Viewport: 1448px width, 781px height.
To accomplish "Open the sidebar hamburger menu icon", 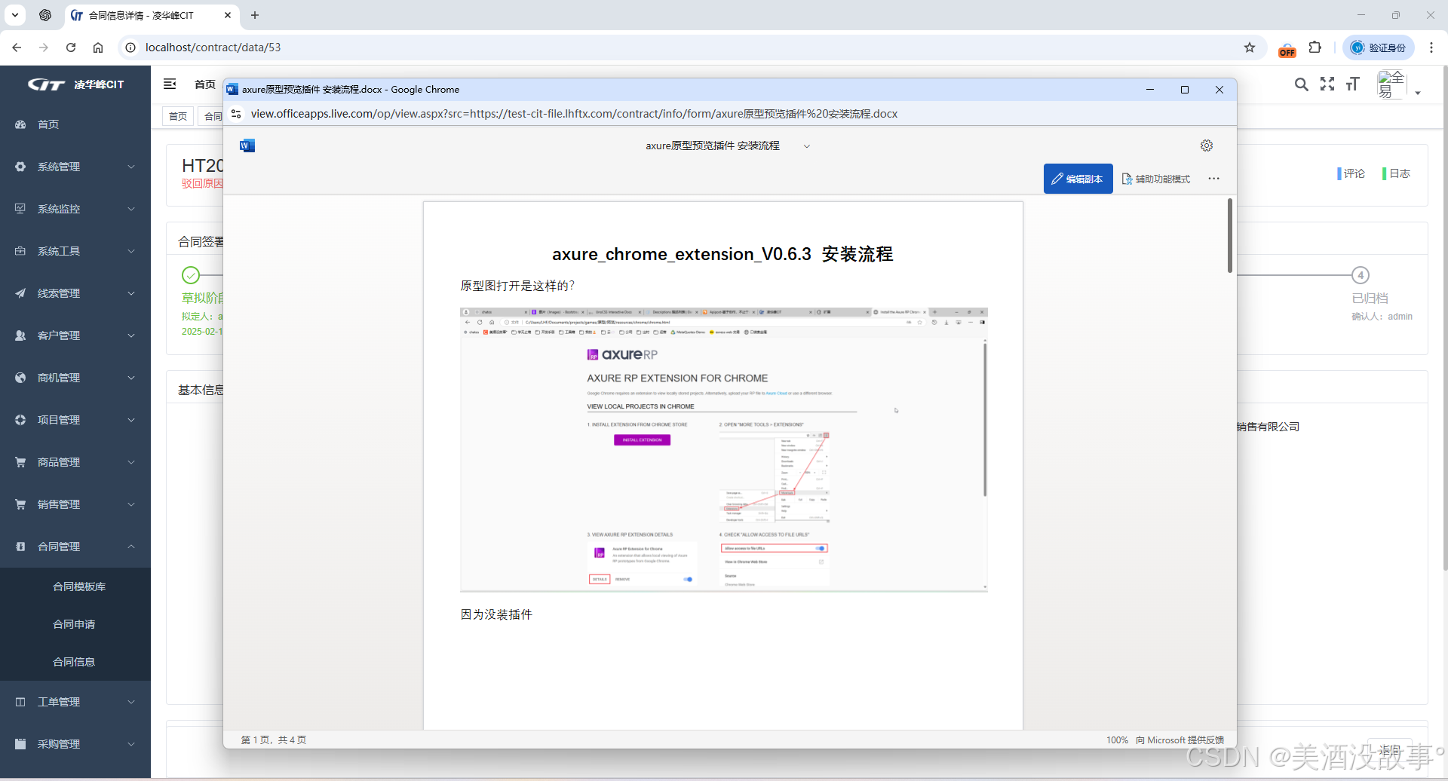I will 169,84.
